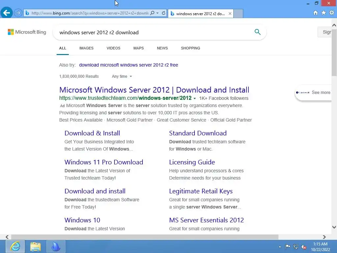Refresh the page with reload icon

point(164,13)
